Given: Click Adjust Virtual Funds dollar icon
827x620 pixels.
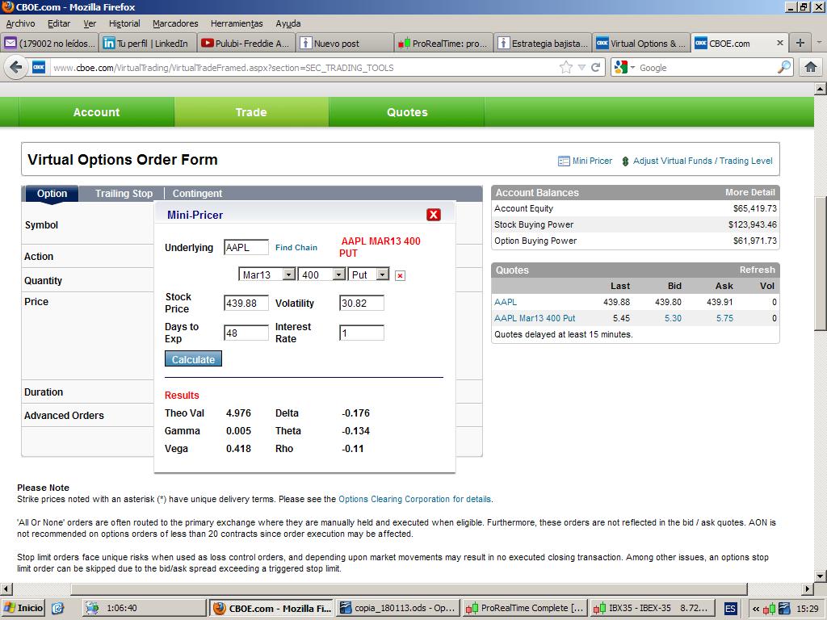Looking at the screenshot, I should click(x=626, y=161).
